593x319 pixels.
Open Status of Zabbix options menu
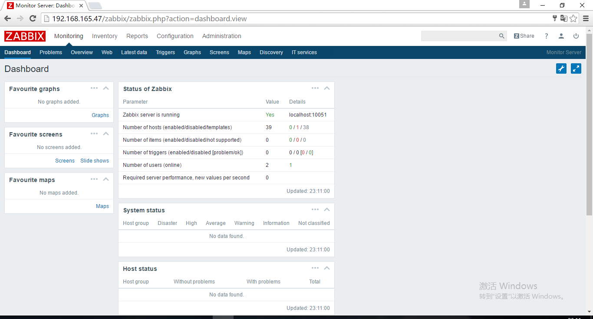[x=315, y=88]
